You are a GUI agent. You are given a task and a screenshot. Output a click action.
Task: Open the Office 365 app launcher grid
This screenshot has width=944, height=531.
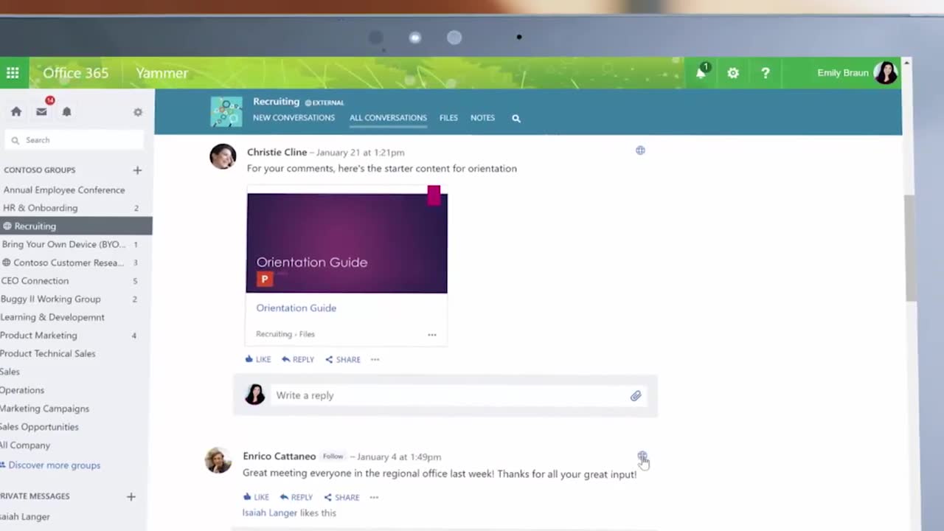pos(13,73)
